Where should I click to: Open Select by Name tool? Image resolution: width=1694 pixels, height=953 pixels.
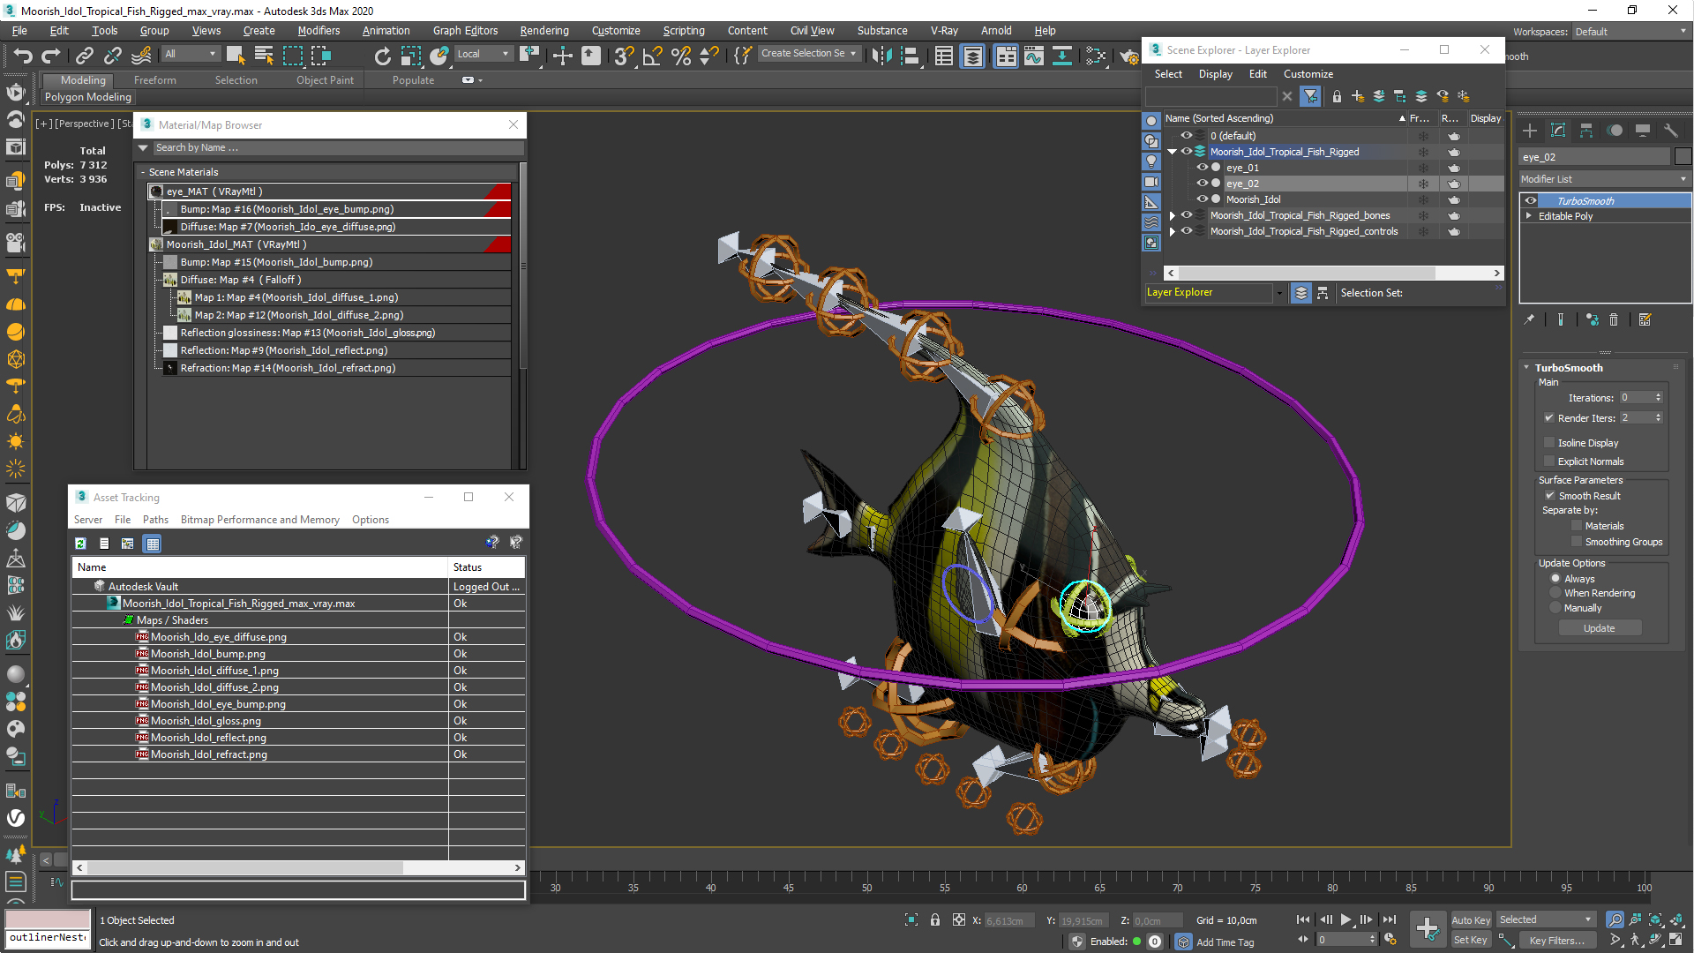(x=264, y=55)
